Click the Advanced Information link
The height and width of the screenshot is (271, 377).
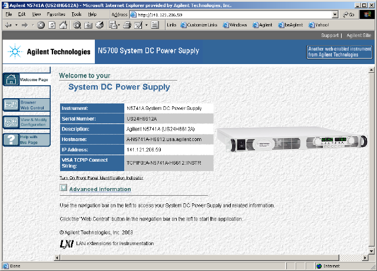point(100,189)
